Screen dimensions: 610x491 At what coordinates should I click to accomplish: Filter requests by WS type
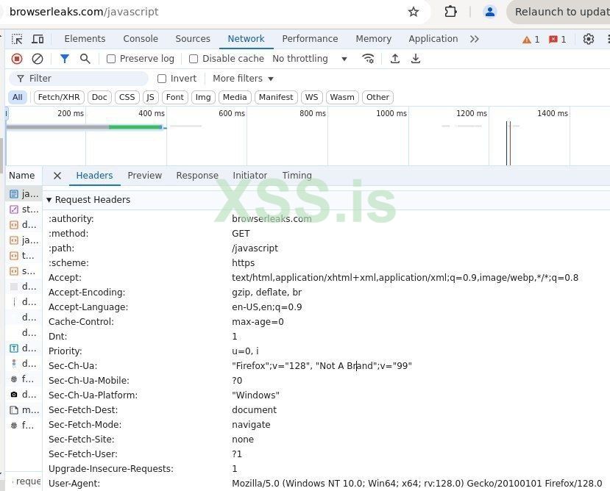click(311, 97)
